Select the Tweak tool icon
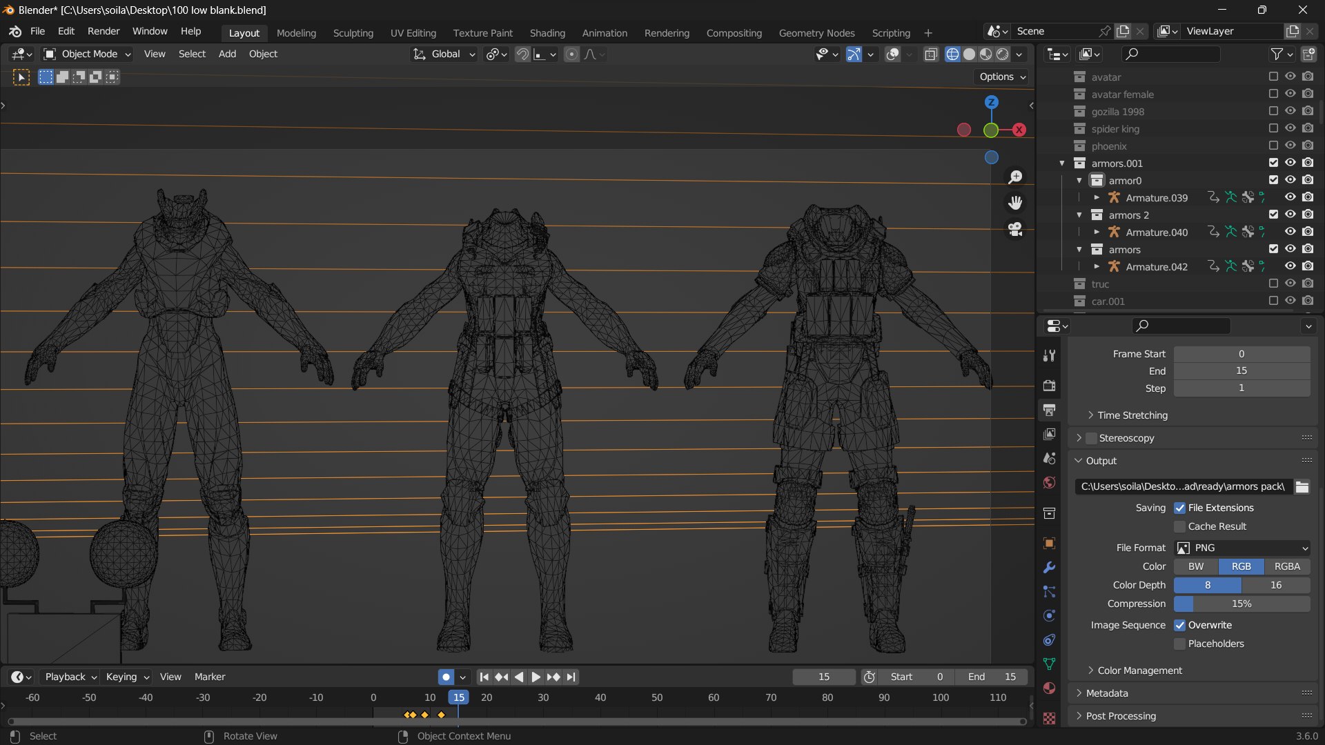This screenshot has height=745, width=1325. [21, 77]
